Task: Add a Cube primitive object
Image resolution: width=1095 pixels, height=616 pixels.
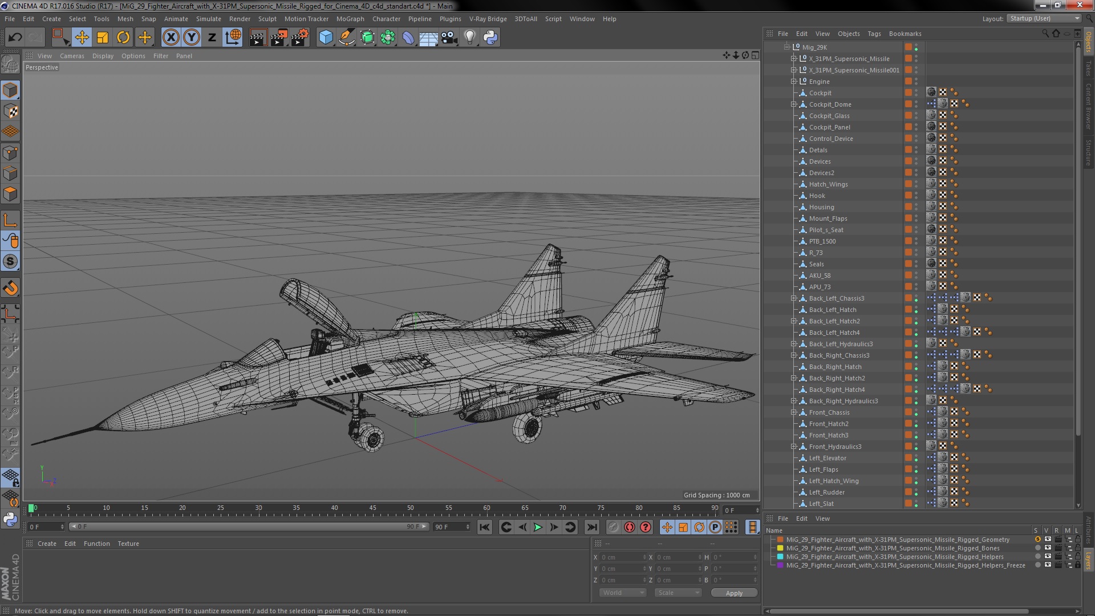Action: click(x=326, y=38)
